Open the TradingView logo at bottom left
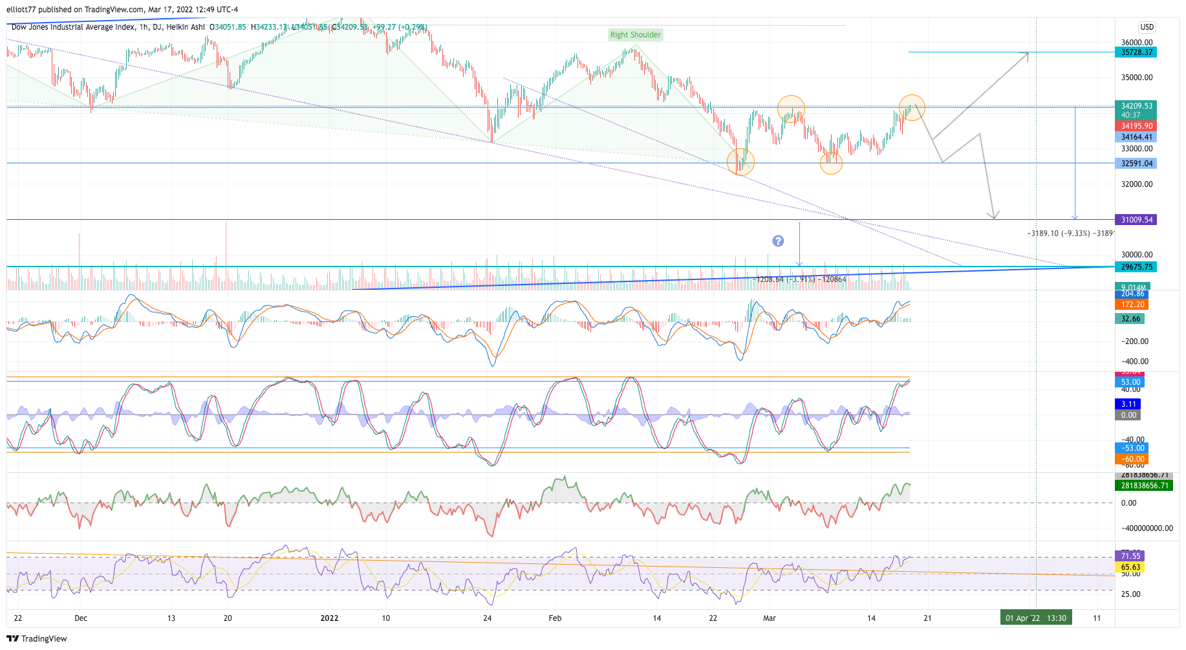Screen dimensions: 1186x650 pos(37,638)
